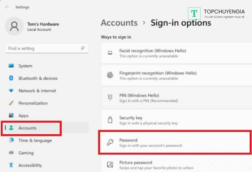The height and width of the screenshot is (172, 252).
Task: Go to Gaming settings
Action: click(26, 153)
